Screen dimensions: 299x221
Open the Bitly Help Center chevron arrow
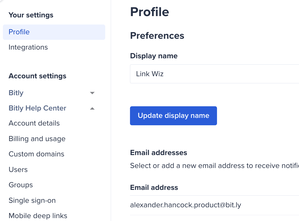tap(92, 108)
